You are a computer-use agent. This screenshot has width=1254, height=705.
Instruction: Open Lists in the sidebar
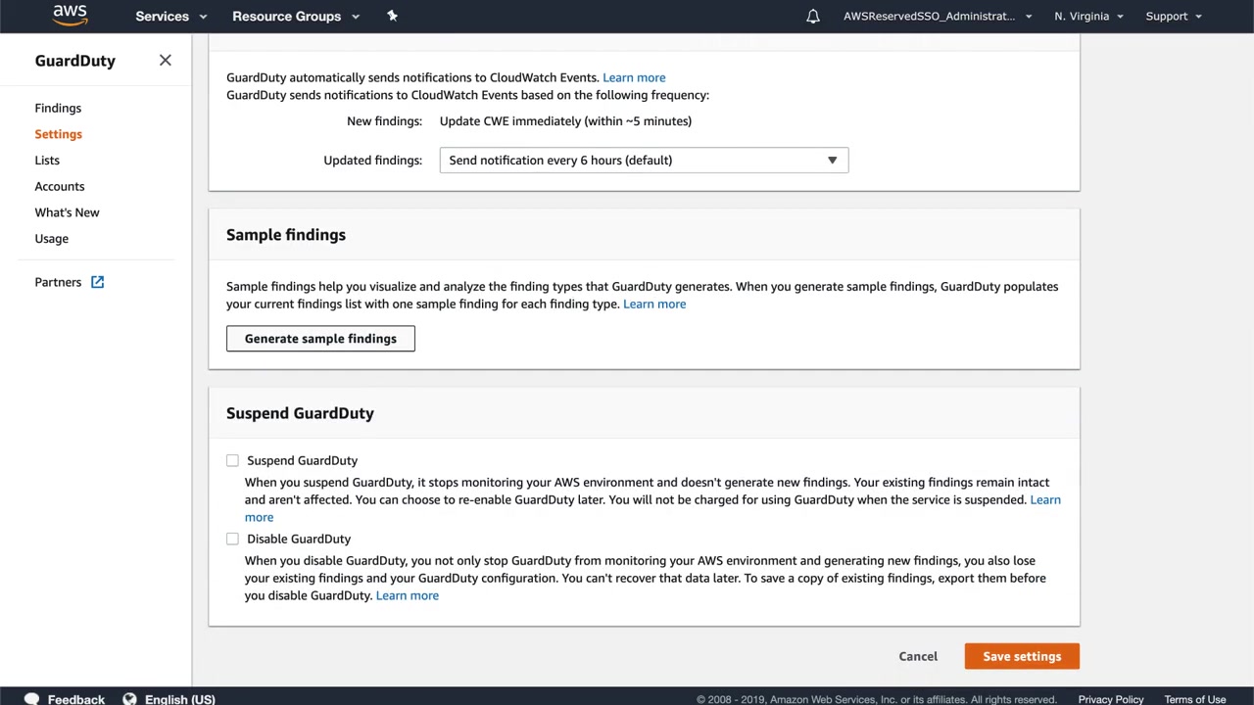coord(47,161)
